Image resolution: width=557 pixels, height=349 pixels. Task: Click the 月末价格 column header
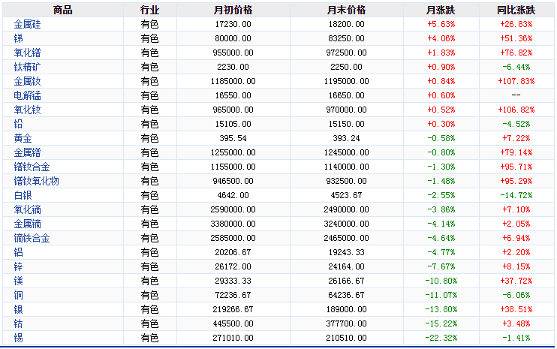click(346, 10)
